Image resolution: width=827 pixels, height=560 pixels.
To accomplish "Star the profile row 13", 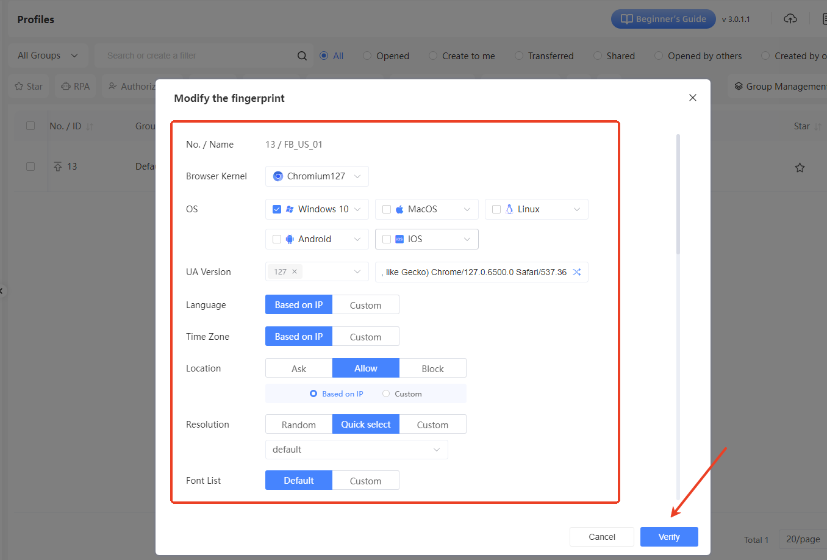I will 800,167.
